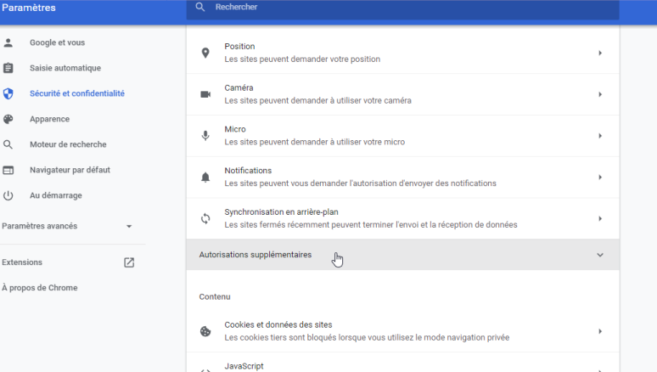The height and width of the screenshot is (372, 657).
Task: Click the Micro microphone icon
Action: pyautogui.click(x=205, y=136)
